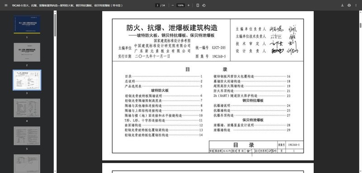Image resolution: width=362 pixels, height=173 pixels.
Task: Click the main title 防火、抗爆、泄爆板建筑构造
Action: (x=172, y=28)
